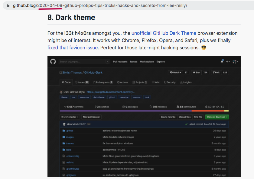Viewport: 254px width, 179px height.
Task: Switch to the Pull requests tab
Action: tap(103, 82)
